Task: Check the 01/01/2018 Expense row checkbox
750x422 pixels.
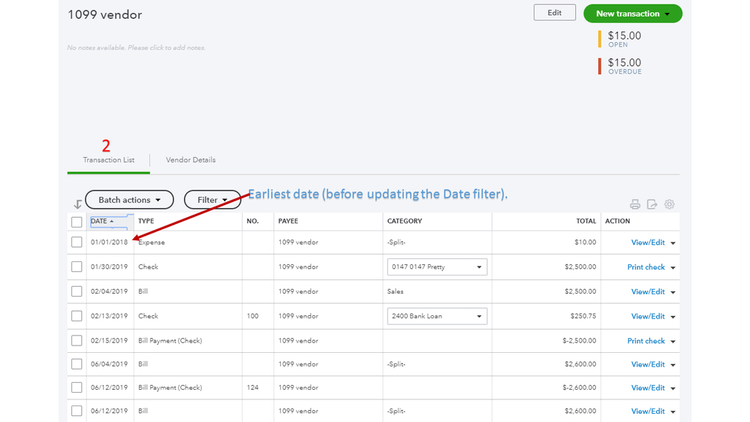Action: click(77, 242)
